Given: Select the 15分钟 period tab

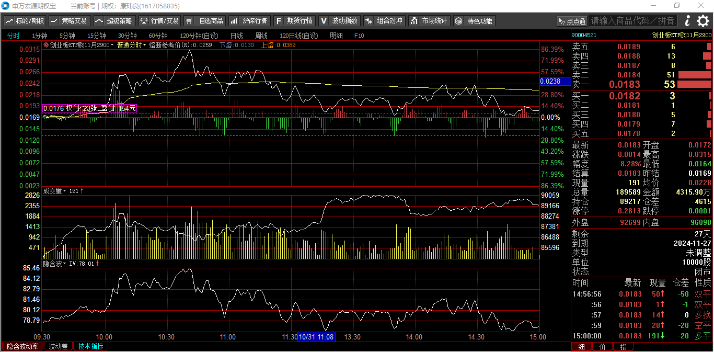Looking at the screenshot, I should (x=96, y=36).
